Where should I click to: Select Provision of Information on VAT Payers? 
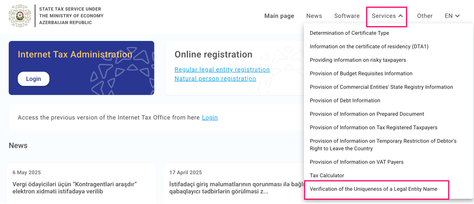coord(356,162)
